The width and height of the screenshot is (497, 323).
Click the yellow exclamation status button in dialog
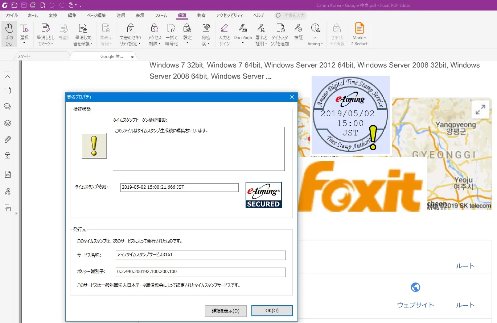coord(94,146)
